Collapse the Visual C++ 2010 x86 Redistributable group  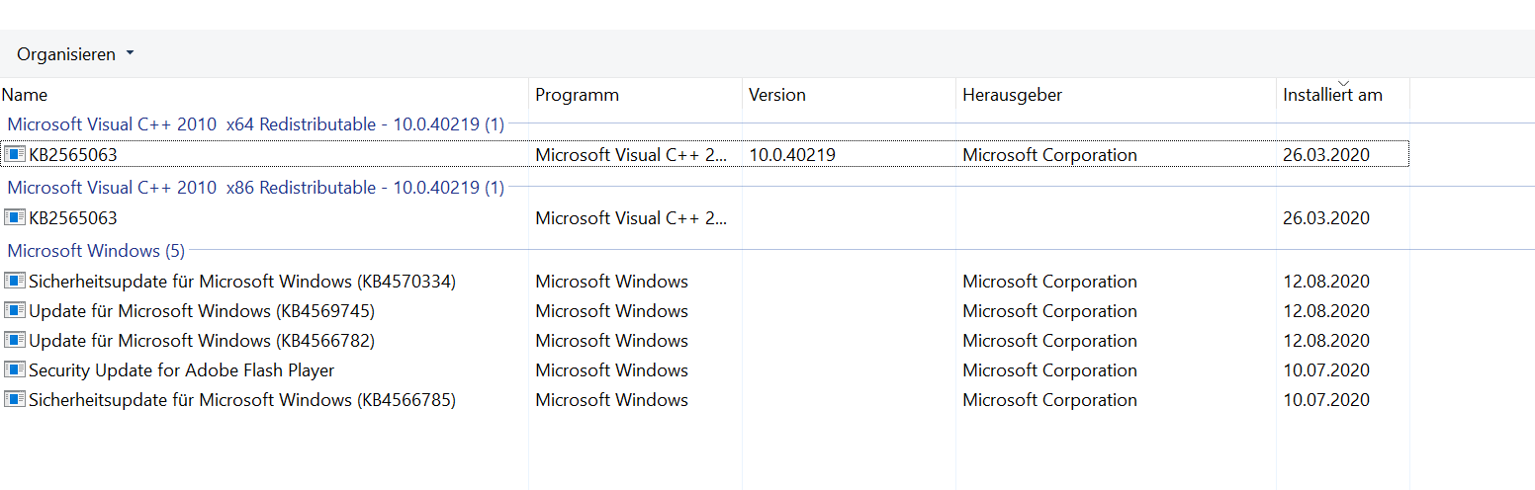[255, 188]
